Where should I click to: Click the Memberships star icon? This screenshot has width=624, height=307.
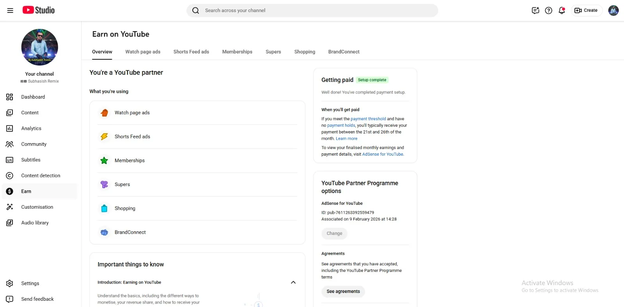[104, 161]
